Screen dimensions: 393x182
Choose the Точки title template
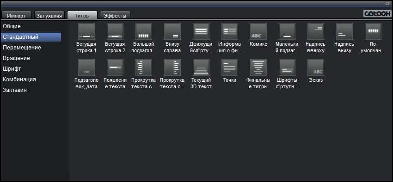point(230,67)
